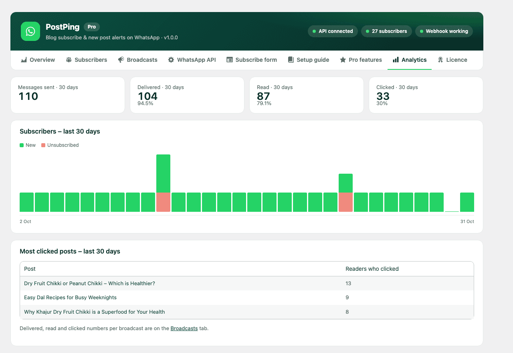Click the 94.5% delivered rate text

pos(145,103)
